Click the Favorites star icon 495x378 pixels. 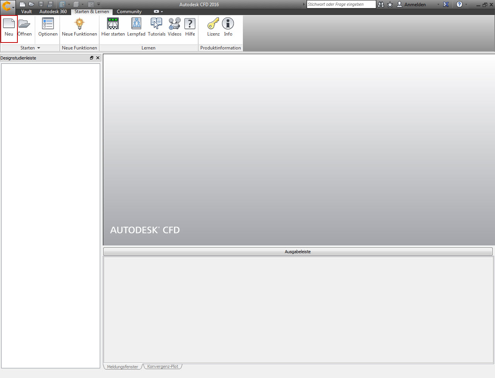pyautogui.click(x=390, y=4)
